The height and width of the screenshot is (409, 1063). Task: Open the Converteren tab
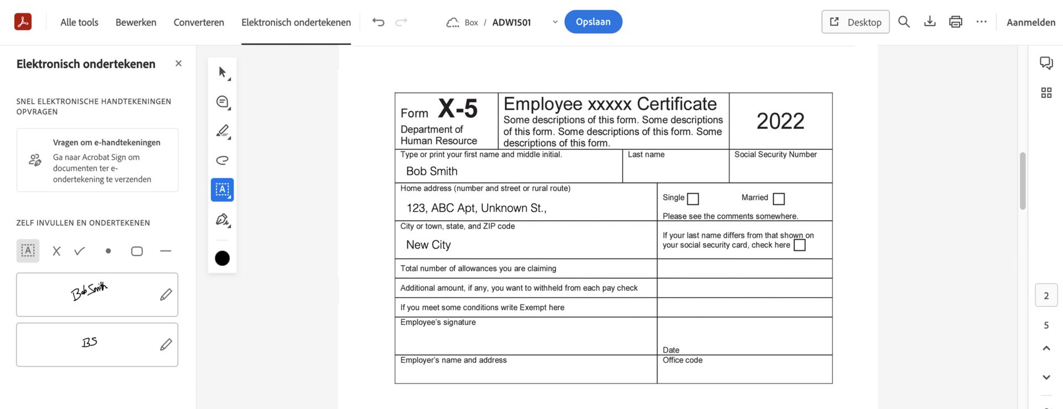click(x=199, y=22)
